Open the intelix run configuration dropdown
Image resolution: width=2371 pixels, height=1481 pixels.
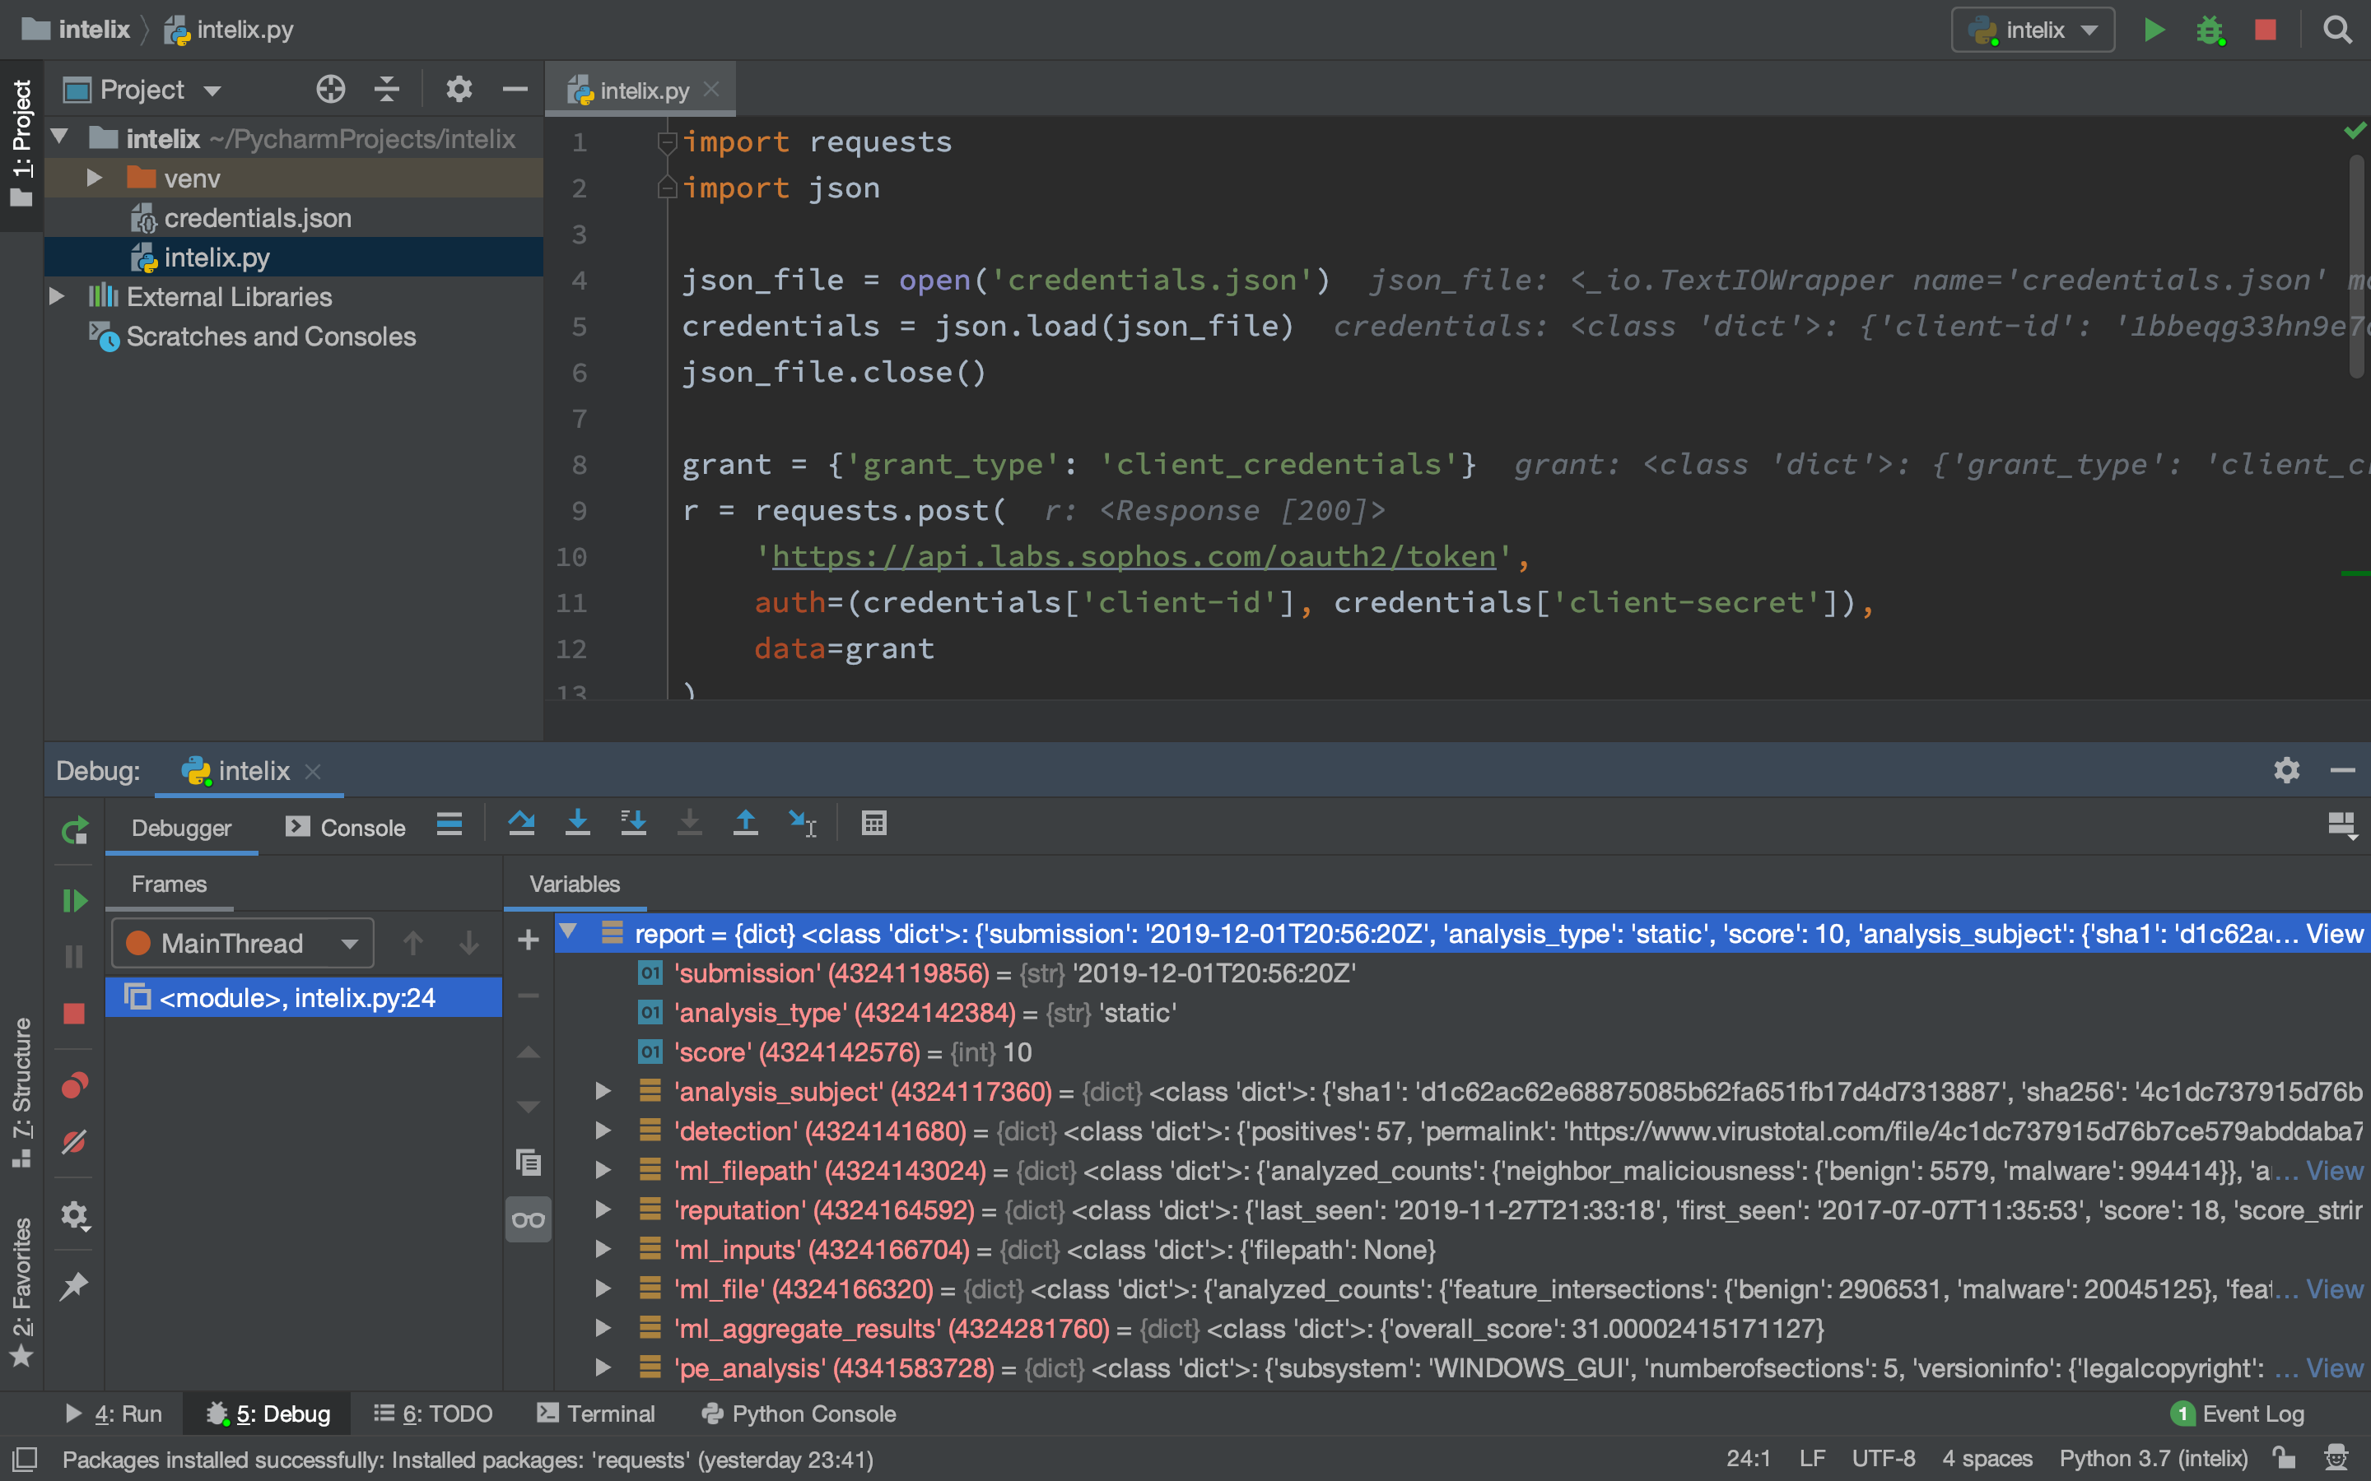pos(2033,30)
